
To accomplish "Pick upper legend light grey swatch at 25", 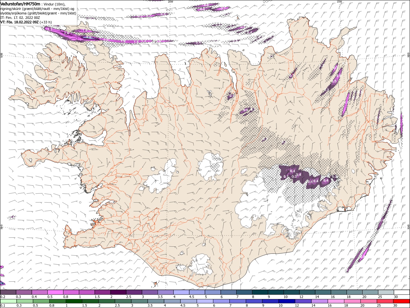I will coord(386,292).
